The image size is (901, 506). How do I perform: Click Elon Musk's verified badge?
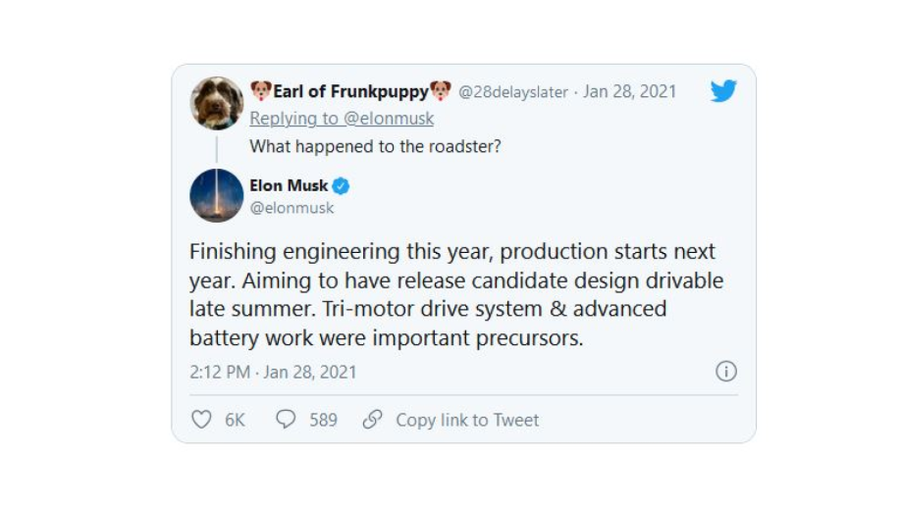pos(341,185)
